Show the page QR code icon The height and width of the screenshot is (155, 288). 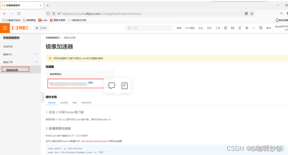(246, 14)
